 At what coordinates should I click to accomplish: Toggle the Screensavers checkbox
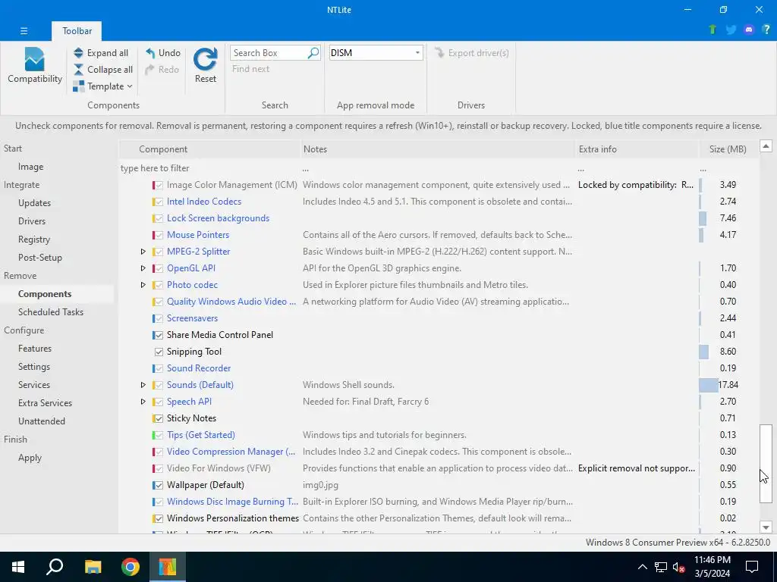(159, 318)
